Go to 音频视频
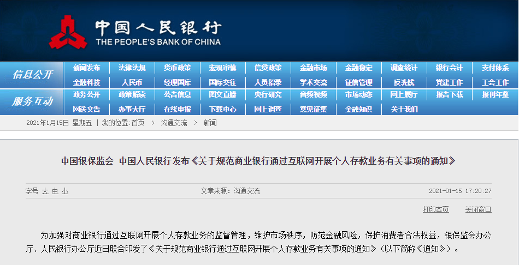 313,94
